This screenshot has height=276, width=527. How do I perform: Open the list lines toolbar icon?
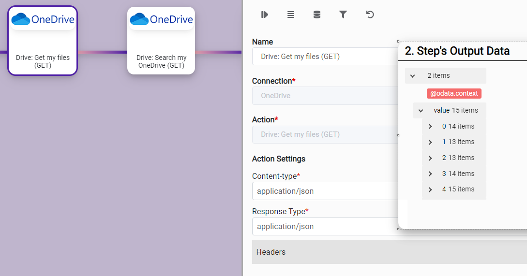coord(290,15)
